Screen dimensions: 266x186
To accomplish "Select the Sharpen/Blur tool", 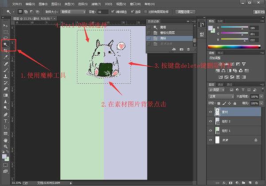I will click(5, 102).
